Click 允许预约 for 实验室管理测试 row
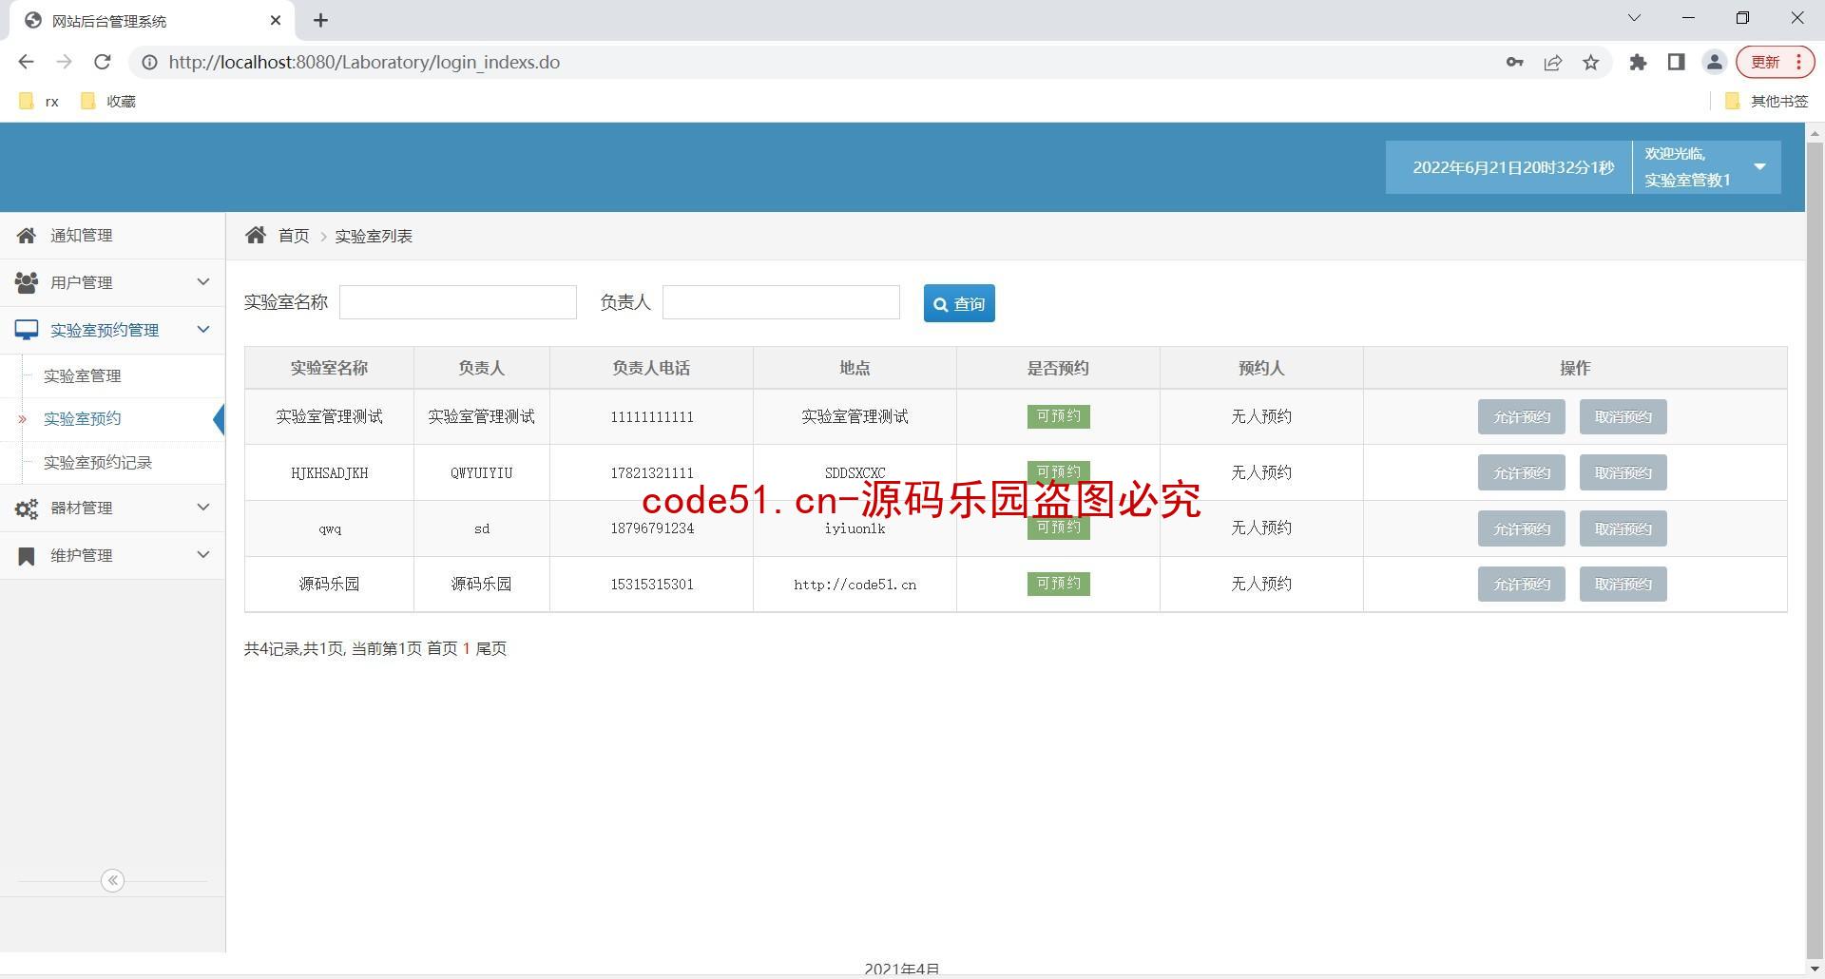This screenshot has height=979, width=1825. coord(1521,417)
